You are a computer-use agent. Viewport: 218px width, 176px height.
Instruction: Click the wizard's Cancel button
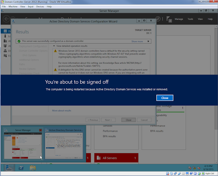click(x=144, y=120)
